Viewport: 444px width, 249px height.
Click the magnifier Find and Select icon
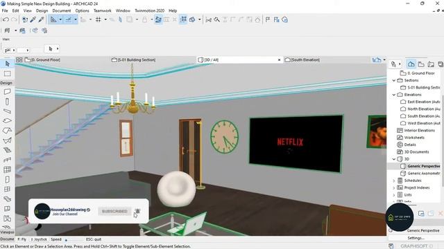(217, 19)
